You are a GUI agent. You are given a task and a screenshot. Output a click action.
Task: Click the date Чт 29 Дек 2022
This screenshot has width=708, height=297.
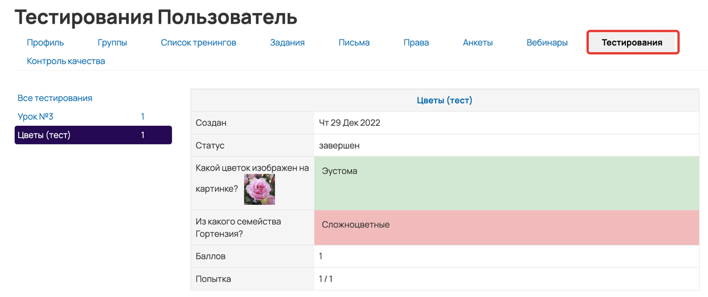click(350, 123)
